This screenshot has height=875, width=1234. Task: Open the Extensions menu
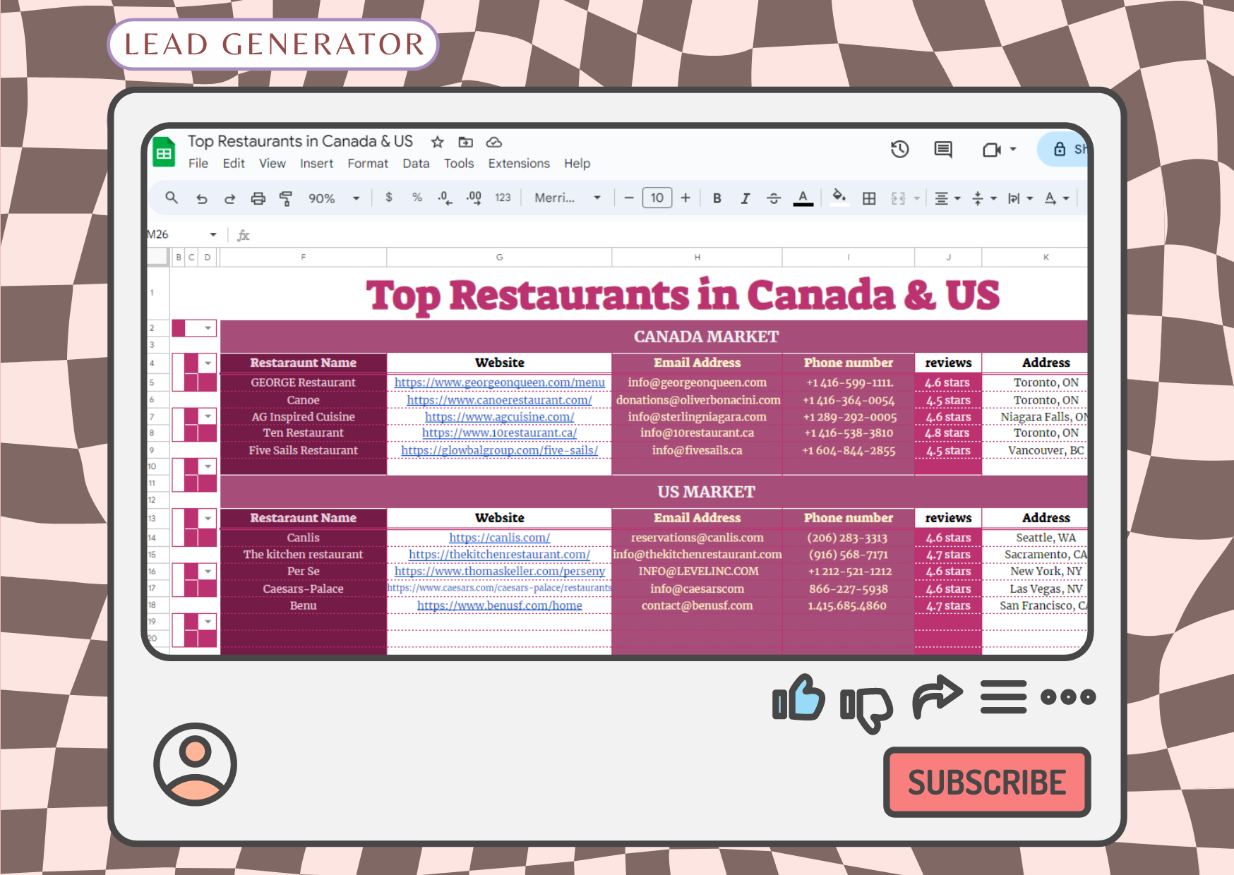coord(519,163)
